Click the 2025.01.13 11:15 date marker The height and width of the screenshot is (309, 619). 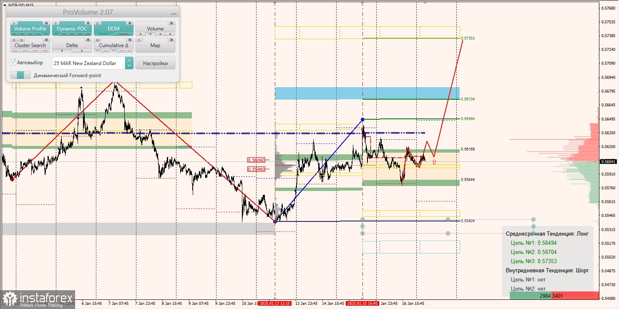click(x=275, y=304)
